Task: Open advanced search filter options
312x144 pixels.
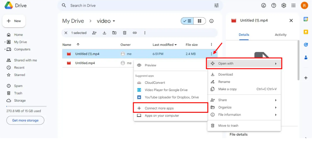Action: (217, 5)
